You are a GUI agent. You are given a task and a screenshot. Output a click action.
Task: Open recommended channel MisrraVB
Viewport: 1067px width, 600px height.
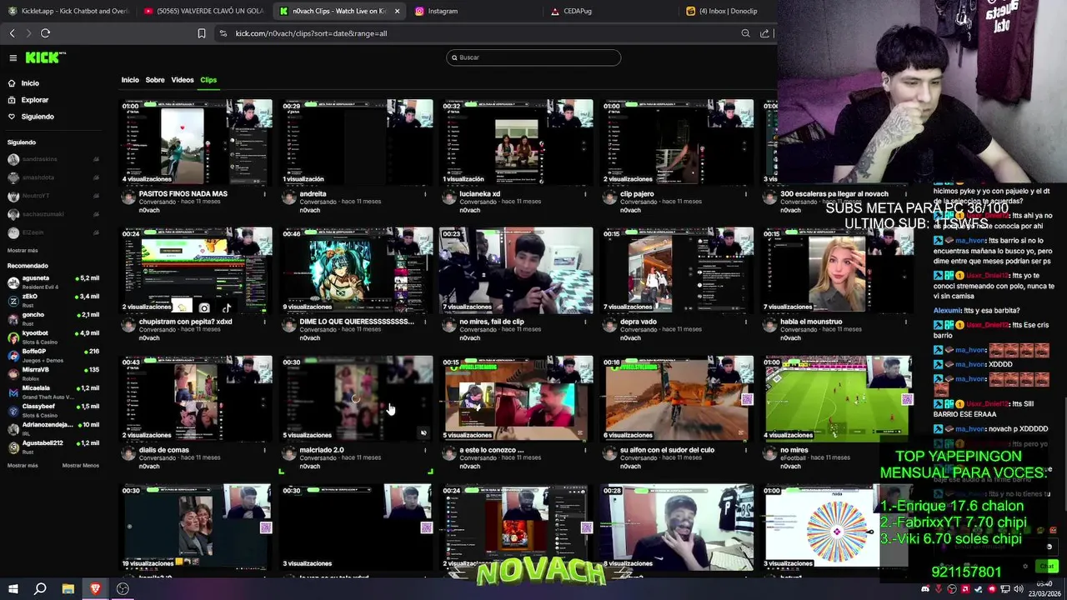(53, 373)
